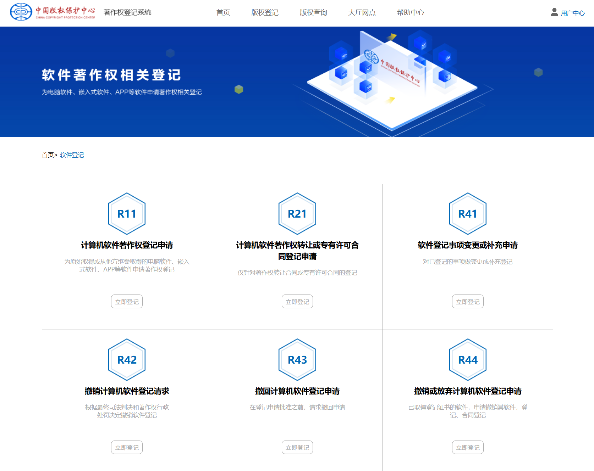Click the description 对已登记的事项做变更或补充登记
Screen dimensions: 594x471
(x=468, y=262)
